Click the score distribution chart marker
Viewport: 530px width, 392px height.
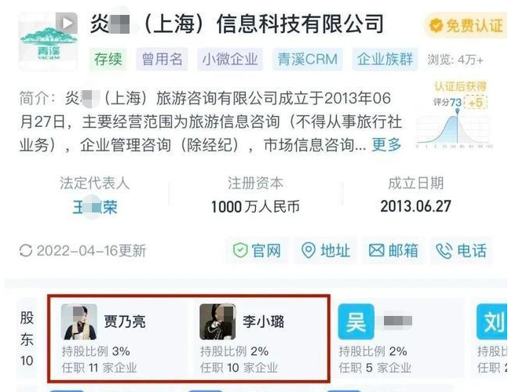point(457,111)
